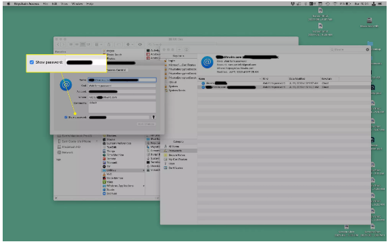This screenshot has width=390, height=244.
Task: Uncheck the Show password checkbox in dialog
Action: [x=66, y=117]
